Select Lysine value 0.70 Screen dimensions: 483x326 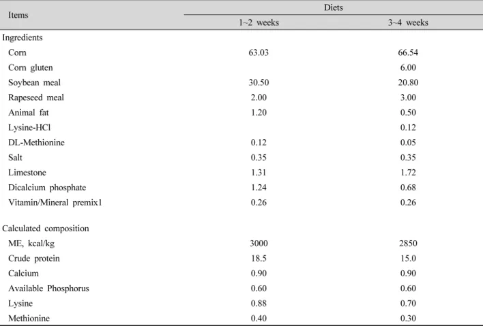[408, 303]
